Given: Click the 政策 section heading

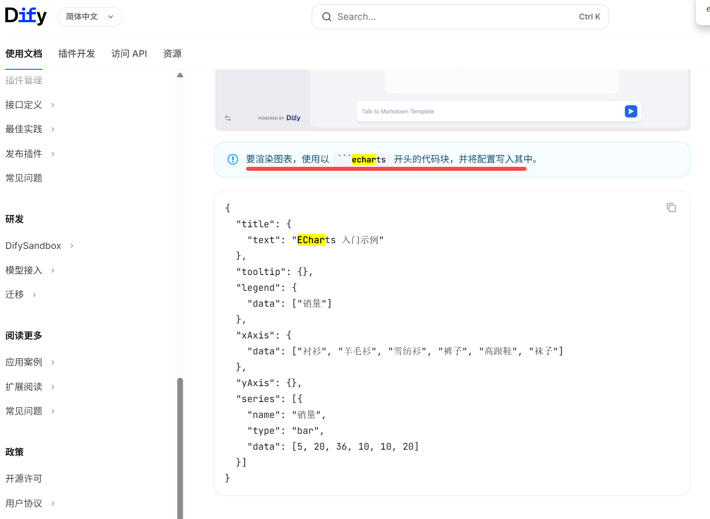Looking at the screenshot, I should coord(15,452).
